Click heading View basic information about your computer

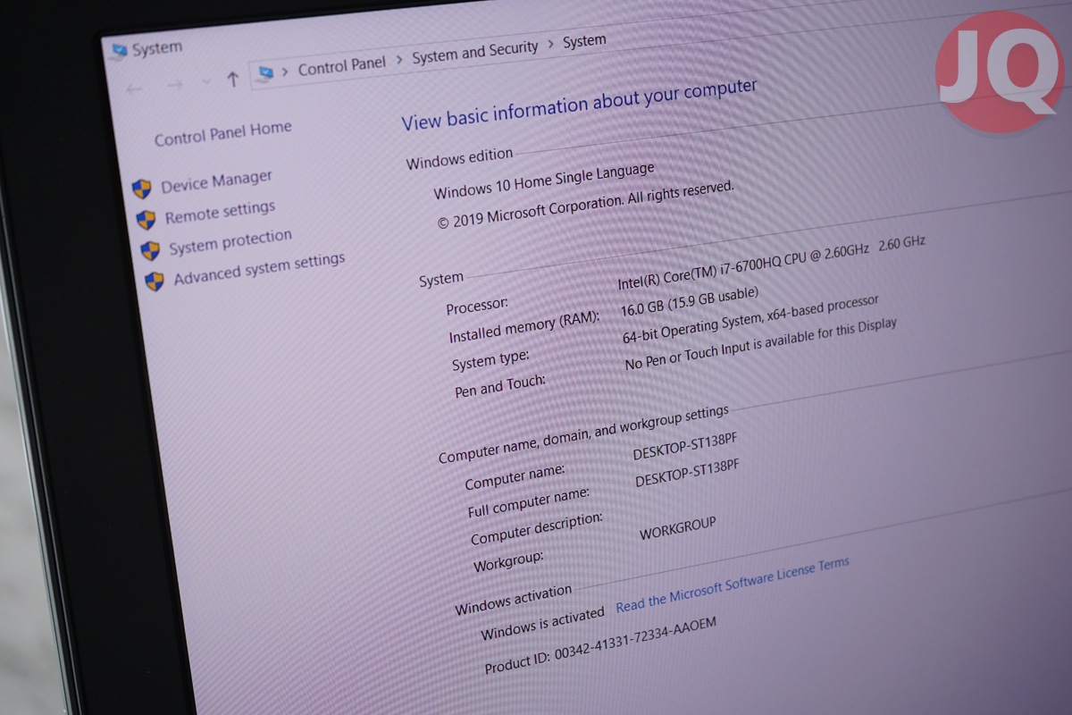[x=579, y=105]
